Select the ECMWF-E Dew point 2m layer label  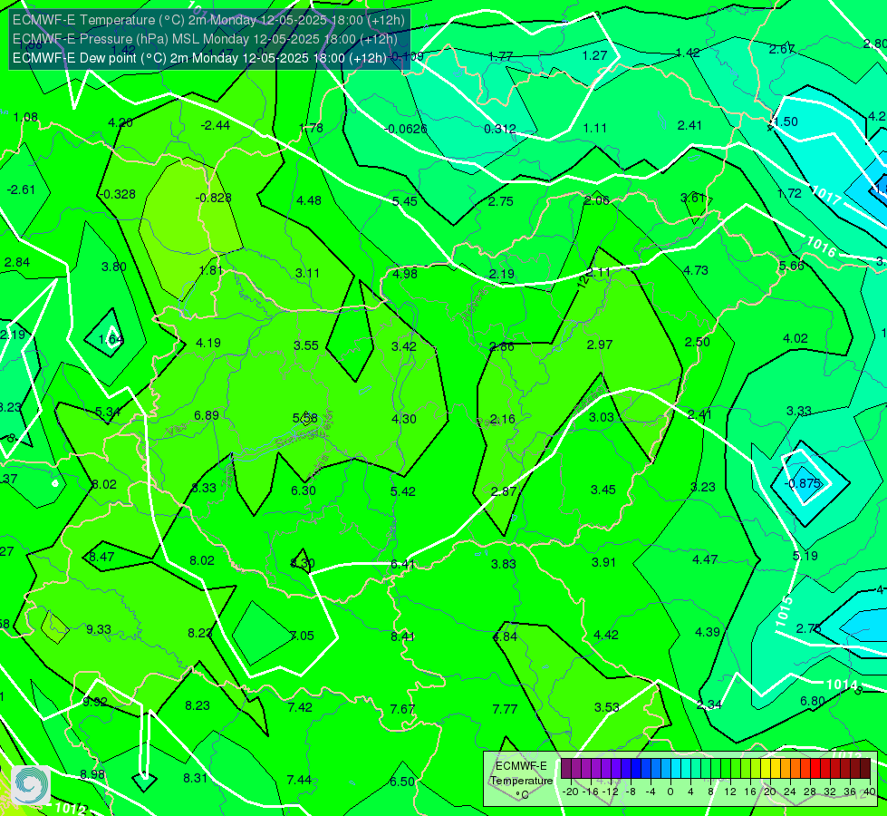click(199, 58)
